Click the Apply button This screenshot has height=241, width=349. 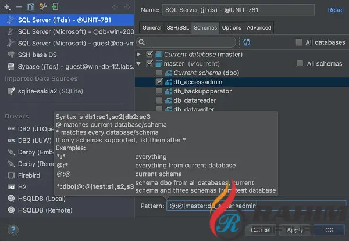pyautogui.click(x=295, y=230)
